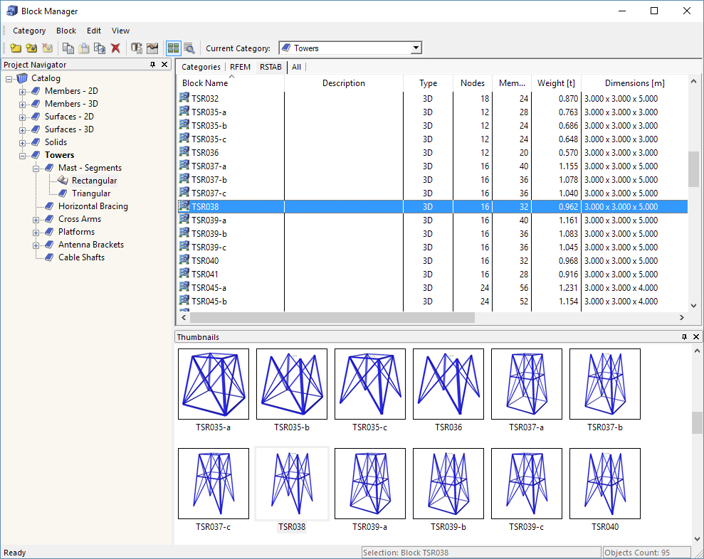Select the TSR039-b thumbnail
This screenshot has width=704, height=559.
448,484
